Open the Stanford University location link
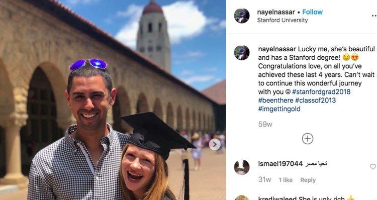This screenshot has height=200, width=377. click(x=282, y=20)
